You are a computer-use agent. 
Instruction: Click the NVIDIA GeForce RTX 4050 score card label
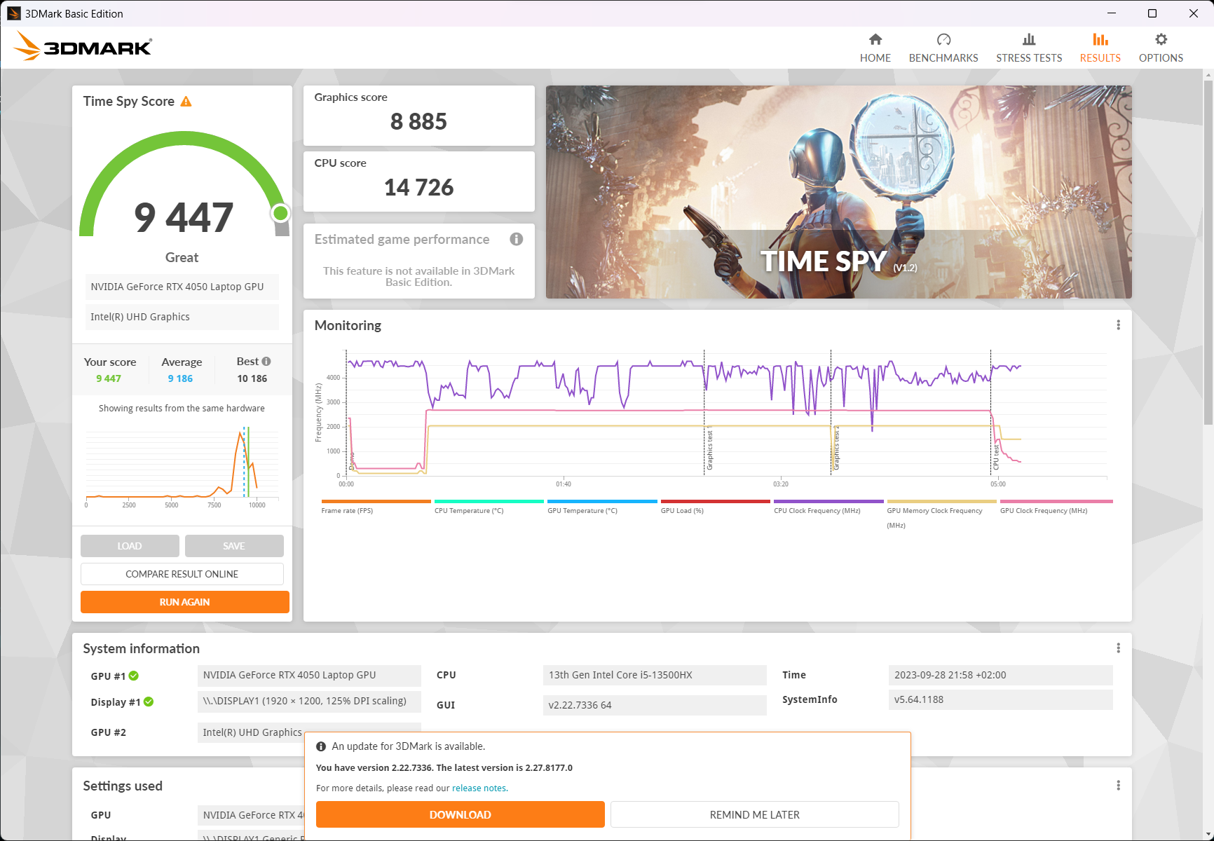coord(182,287)
